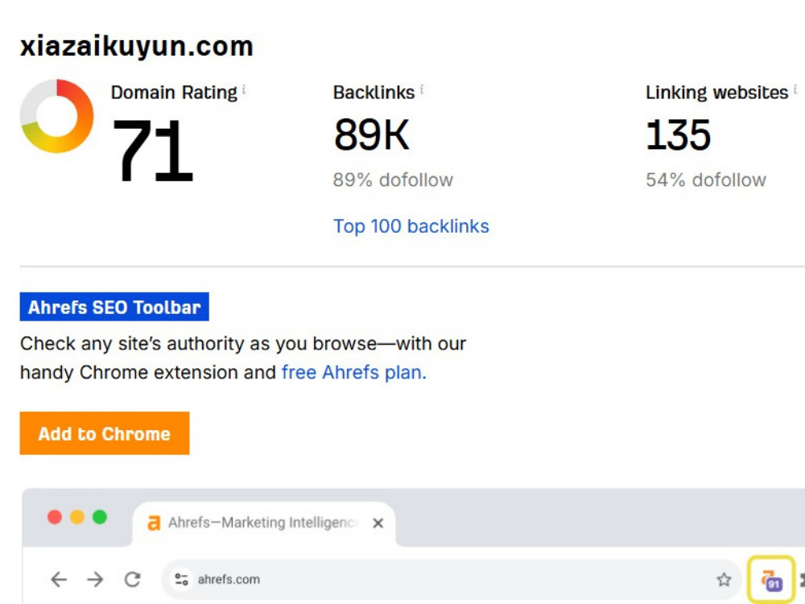Image resolution: width=805 pixels, height=604 pixels.
Task: Click the Linking websites info icon
Action: click(x=795, y=90)
